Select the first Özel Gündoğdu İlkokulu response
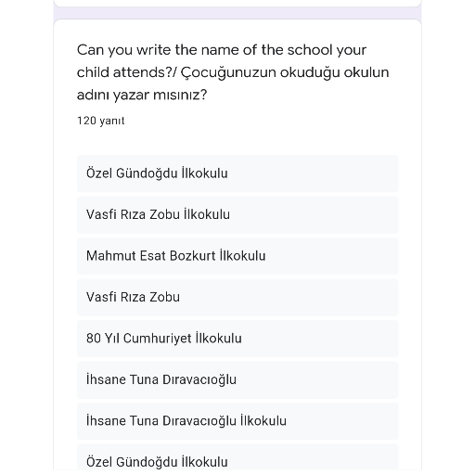 point(237,173)
